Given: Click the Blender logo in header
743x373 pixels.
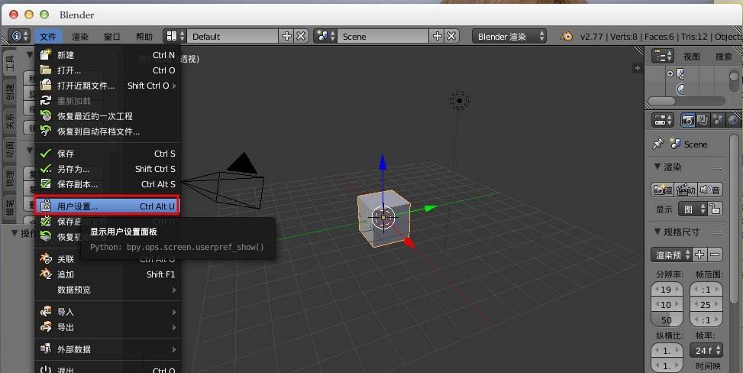Looking at the screenshot, I should point(567,36).
